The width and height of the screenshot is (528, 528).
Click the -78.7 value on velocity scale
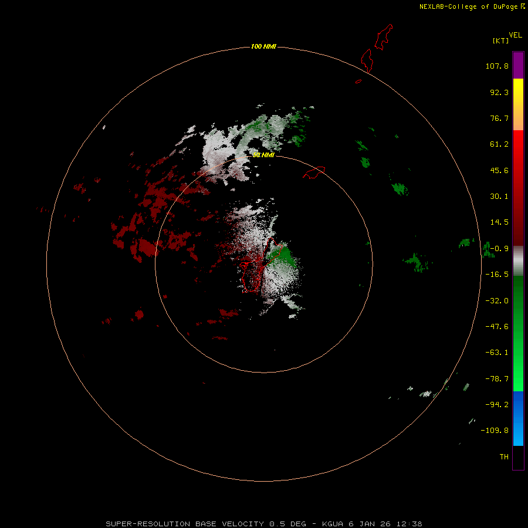click(x=497, y=379)
